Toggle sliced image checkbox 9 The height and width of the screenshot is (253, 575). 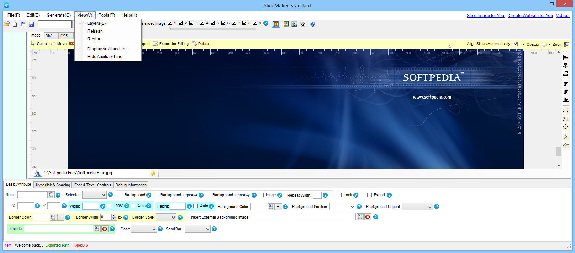pyautogui.click(x=255, y=23)
